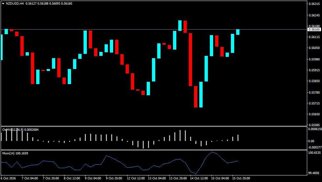Image resolution: width=322 pixels, height=182 pixels.
Task: Click the 9 Oct 20:00 time label
Action: tap(114, 178)
